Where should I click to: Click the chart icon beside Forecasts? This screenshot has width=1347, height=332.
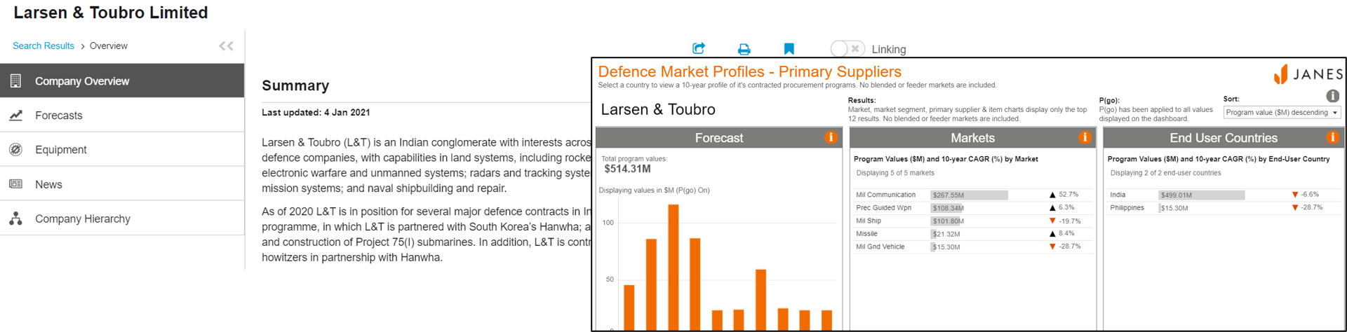tap(15, 115)
